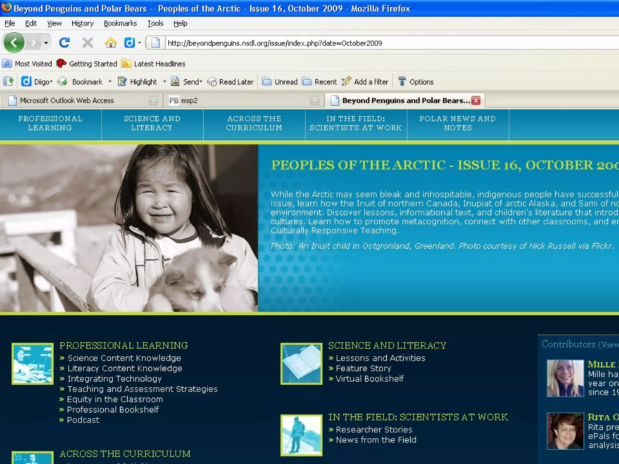Expand the Highlight color dropdown arrow
This screenshot has height=464, width=619.
pyautogui.click(x=165, y=82)
